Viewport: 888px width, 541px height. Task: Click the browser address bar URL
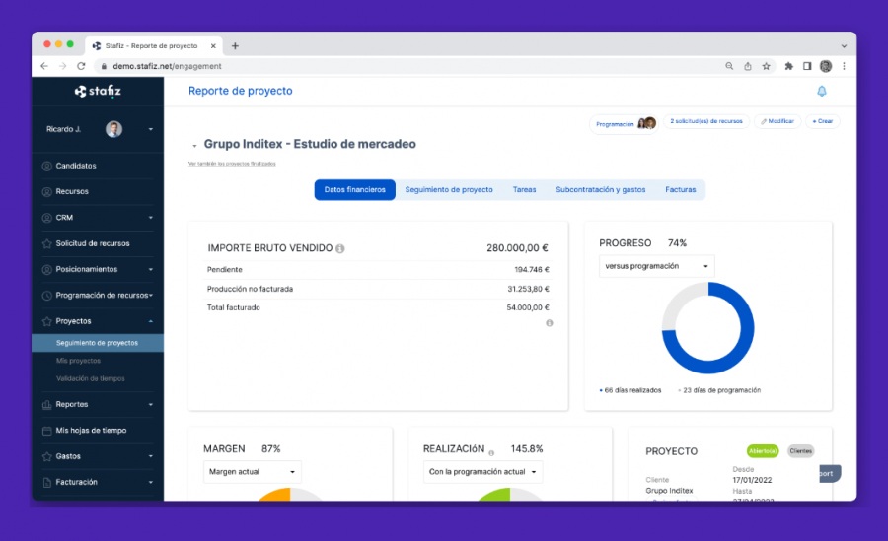coord(167,66)
